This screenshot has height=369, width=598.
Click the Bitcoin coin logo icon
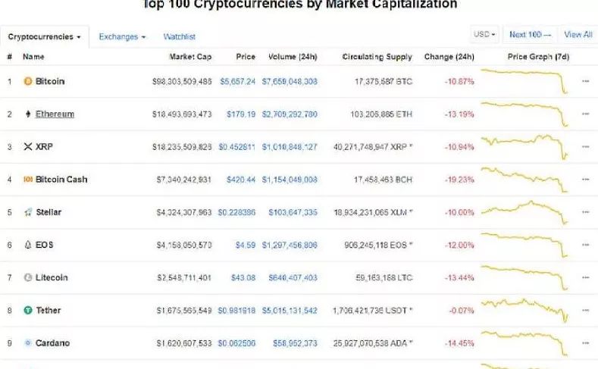[x=28, y=81]
